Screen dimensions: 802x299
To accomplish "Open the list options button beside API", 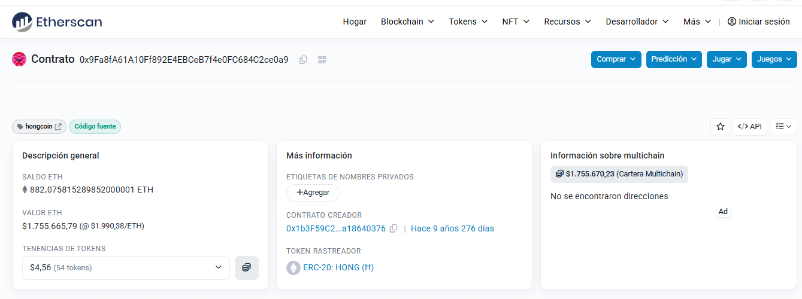I will coord(783,127).
